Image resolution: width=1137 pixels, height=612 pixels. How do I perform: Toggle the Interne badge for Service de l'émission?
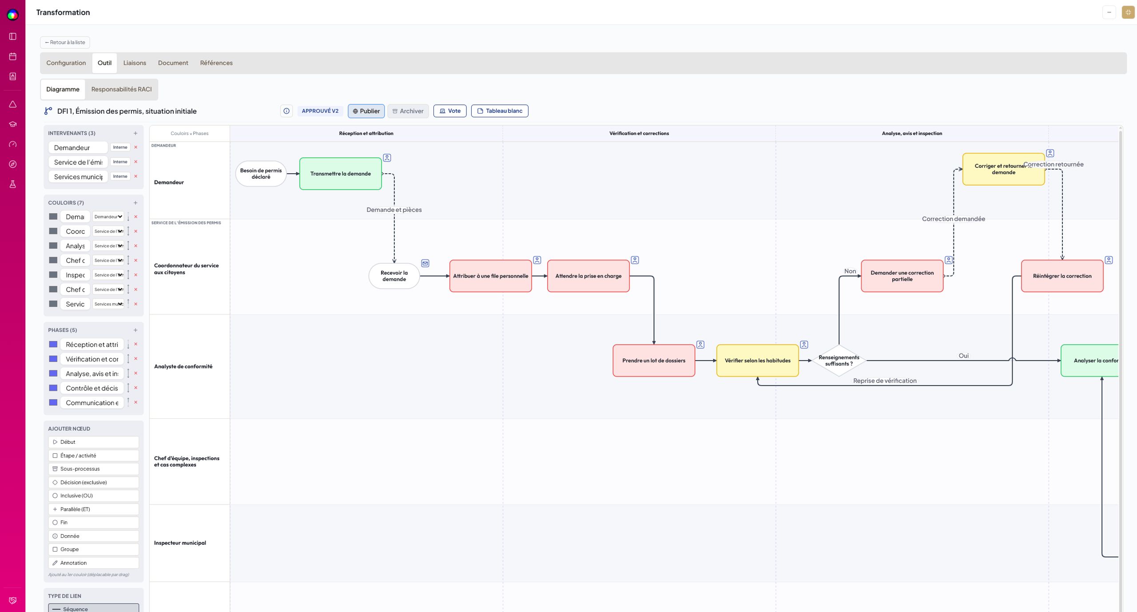tap(120, 162)
